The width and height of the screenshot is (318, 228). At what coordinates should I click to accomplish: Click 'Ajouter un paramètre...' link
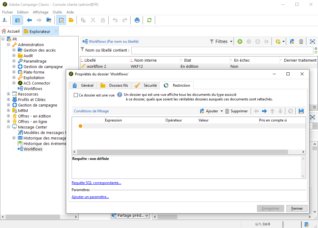tap(90, 197)
